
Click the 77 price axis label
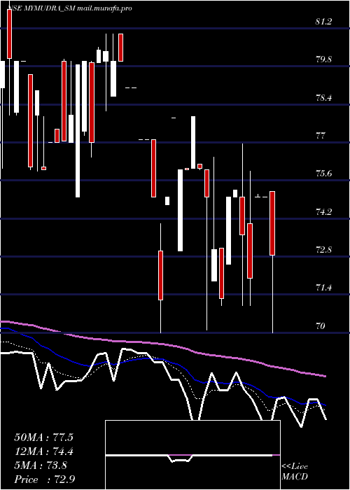point(321,136)
